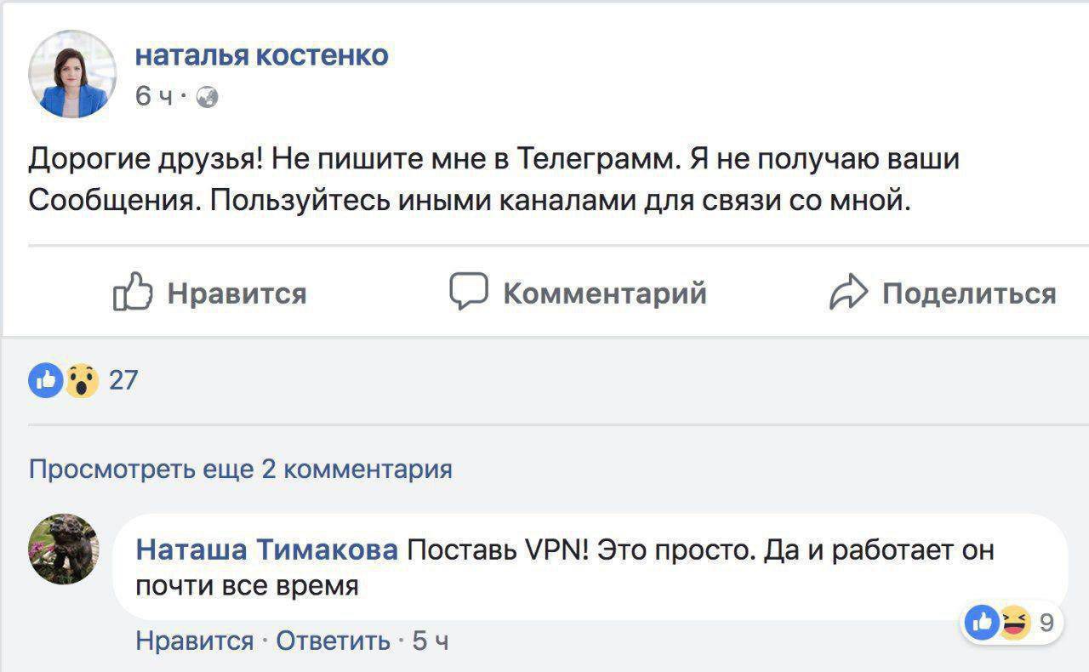
Task: Click the blue like reaction icon beside 27
Action: coord(46,380)
